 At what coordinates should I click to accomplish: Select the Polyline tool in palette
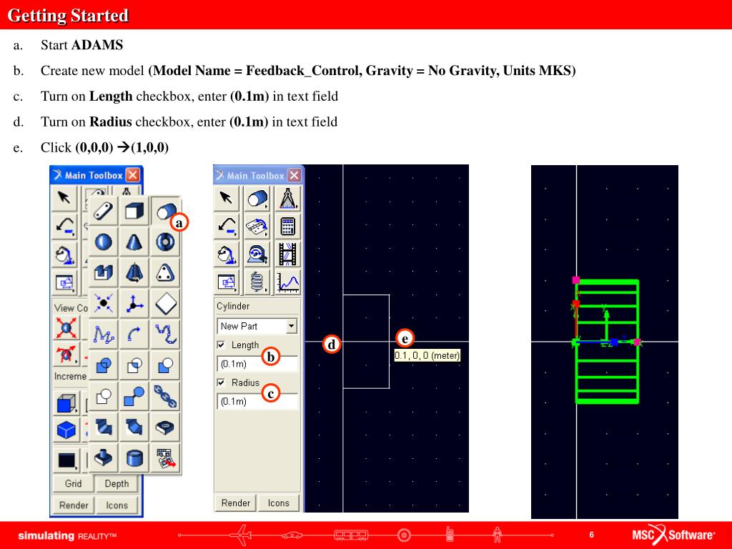pos(103,335)
